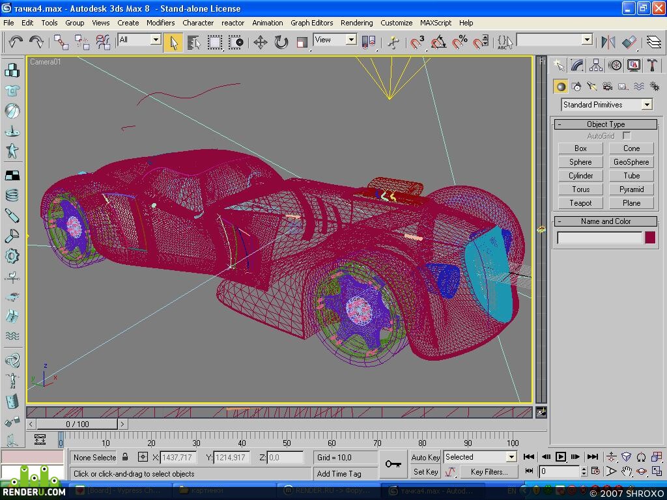The width and height of the screenshot is (667, 500).
Task: Enable the AutoGrid checkbox
Action: point(626,135)
